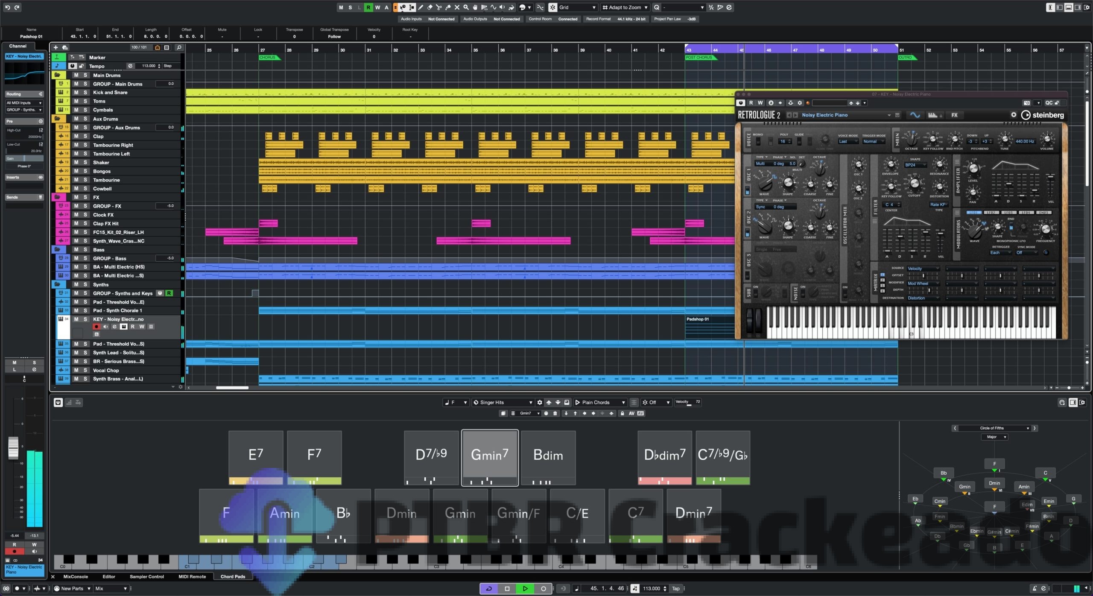Open the Plain Chords player dropdown
1093x596 pixels.
click(600, 402)
